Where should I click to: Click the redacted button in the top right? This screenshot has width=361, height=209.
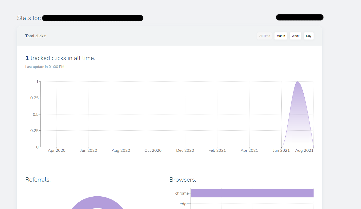click(x=300, y=17)
